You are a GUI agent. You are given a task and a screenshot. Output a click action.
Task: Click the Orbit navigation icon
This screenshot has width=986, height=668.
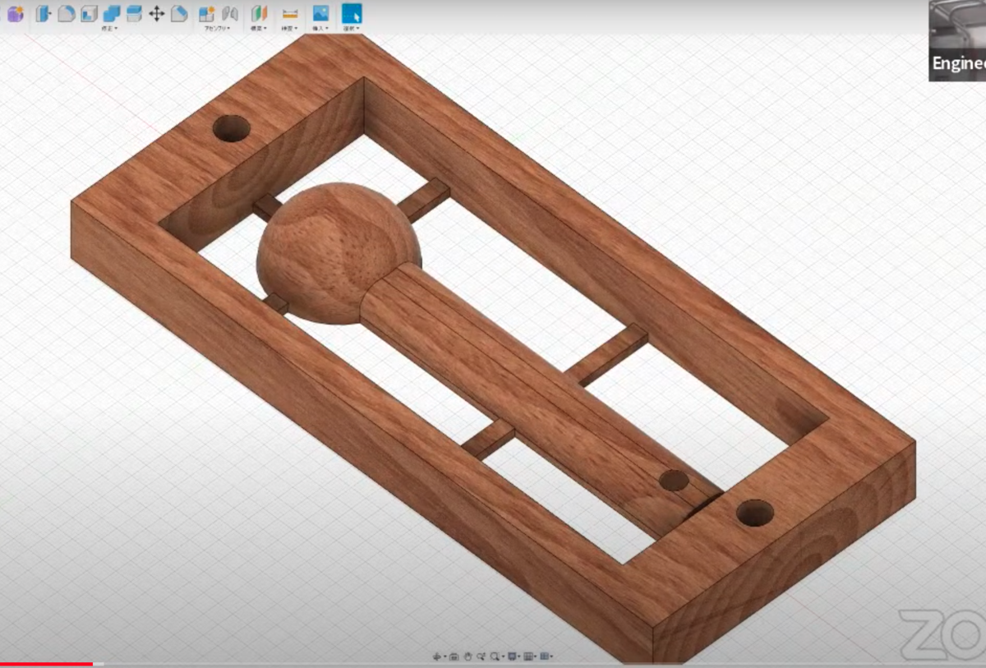[437, 656]
